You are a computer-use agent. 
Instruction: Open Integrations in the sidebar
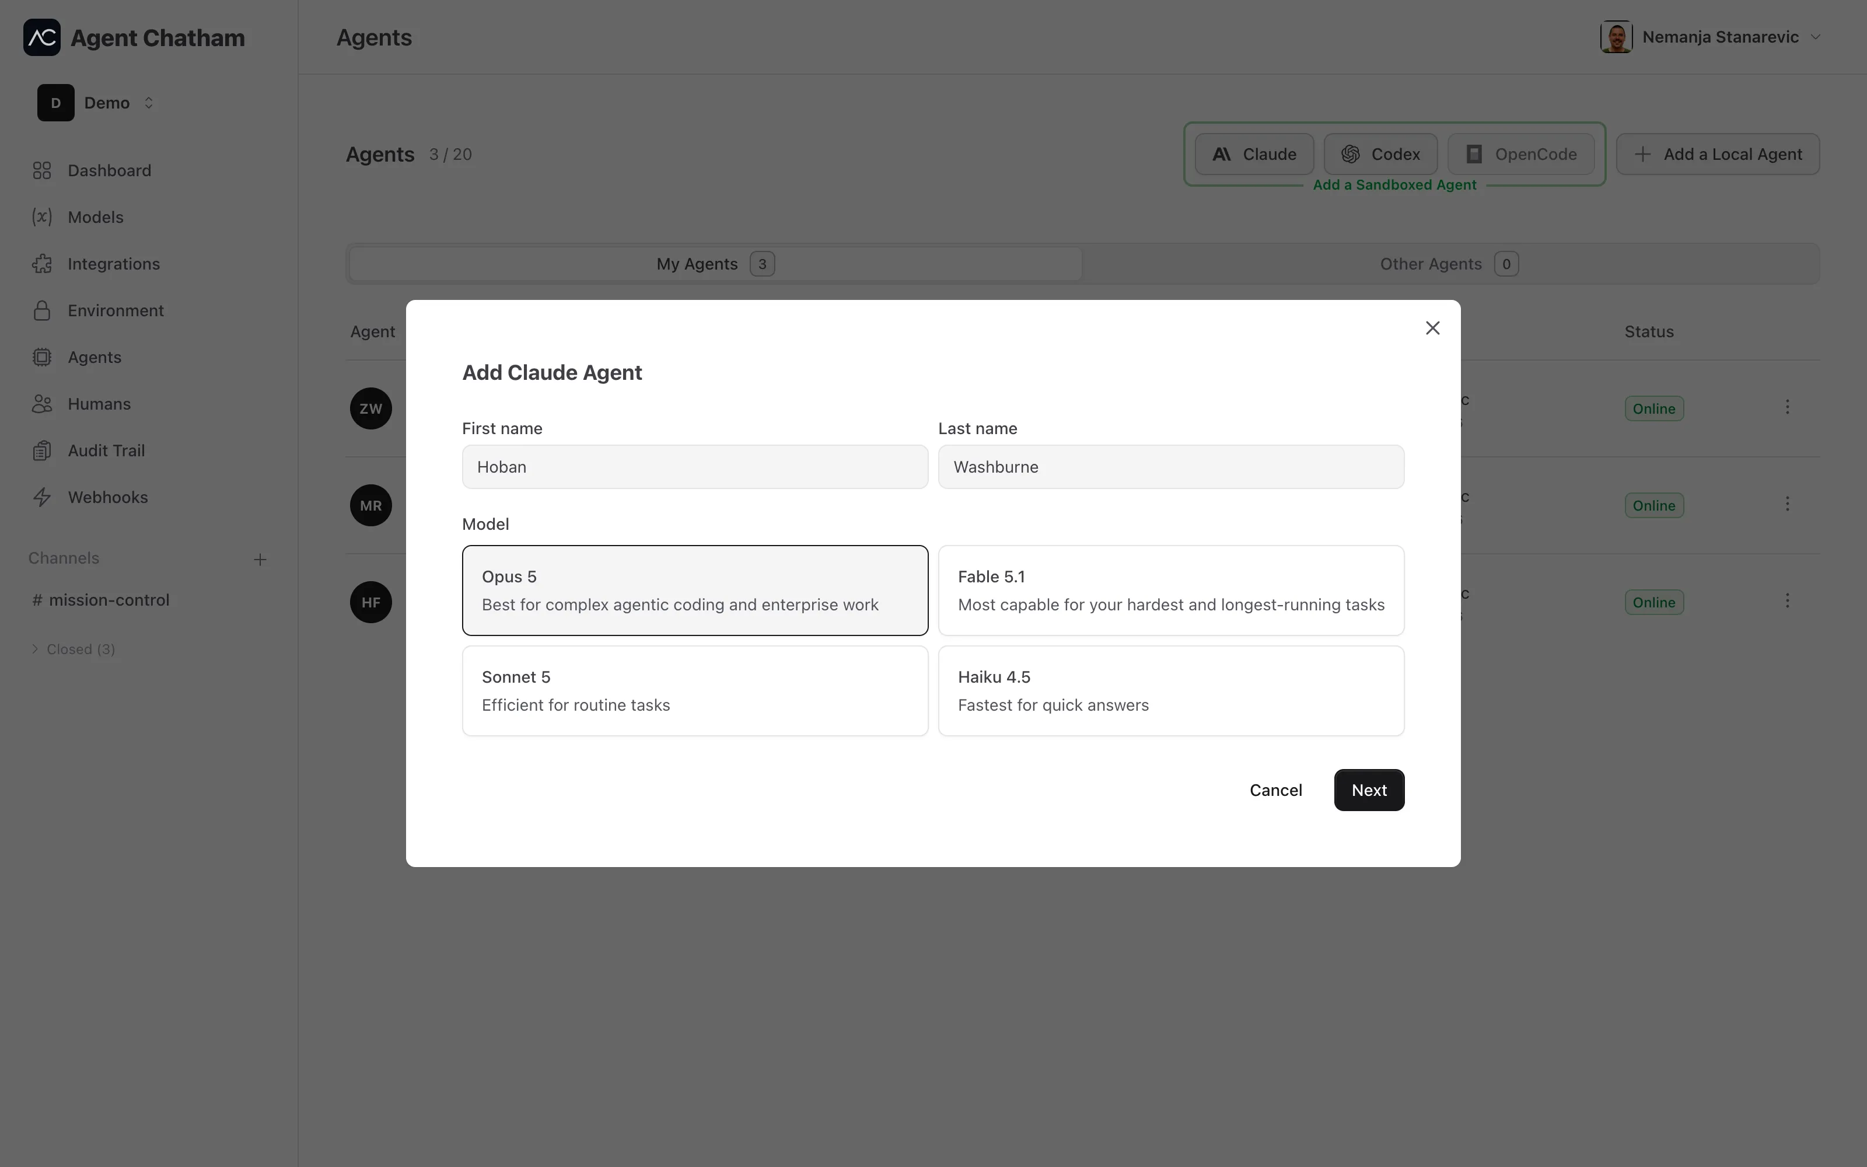point(114,264)
